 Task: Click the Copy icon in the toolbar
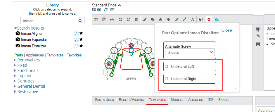(104, 20)
